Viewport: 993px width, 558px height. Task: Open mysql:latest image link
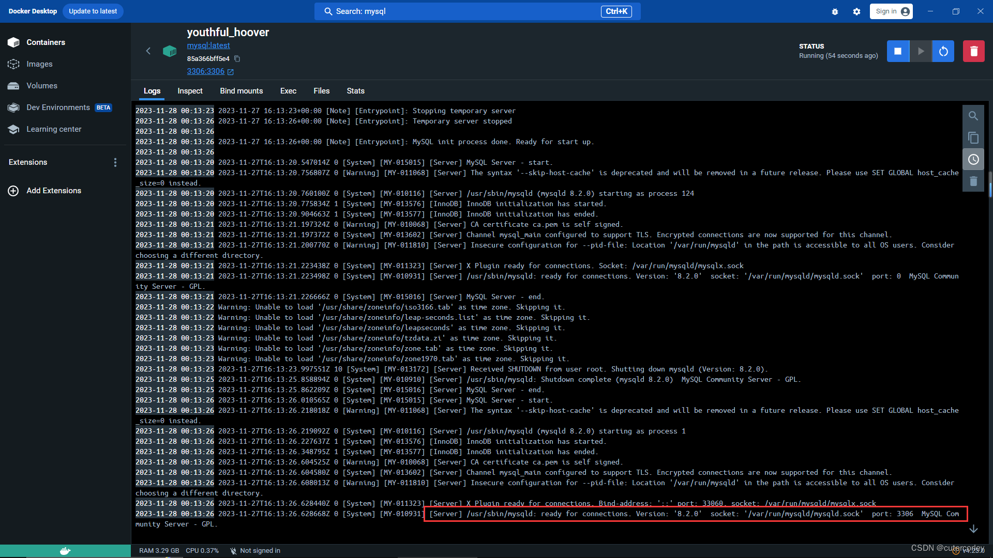[x=208, y=45]
